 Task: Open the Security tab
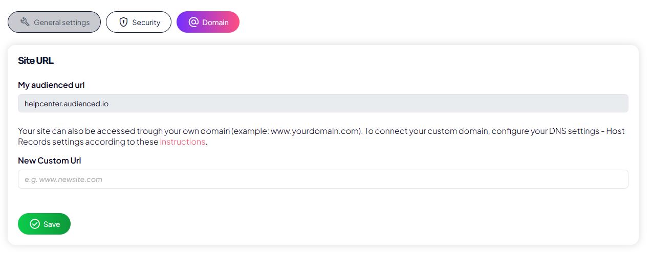click(x=139, y=22)
